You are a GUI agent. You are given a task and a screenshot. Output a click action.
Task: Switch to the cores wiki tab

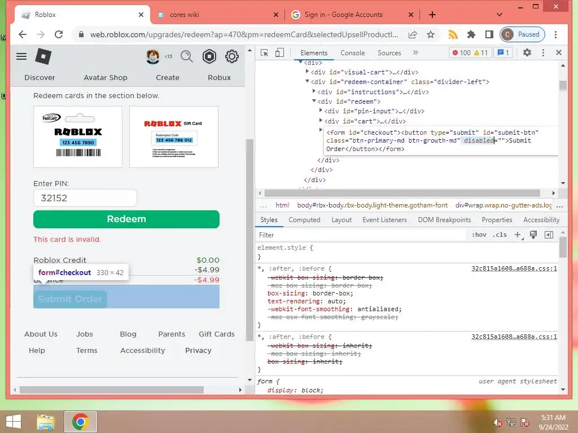pos(217,15)
